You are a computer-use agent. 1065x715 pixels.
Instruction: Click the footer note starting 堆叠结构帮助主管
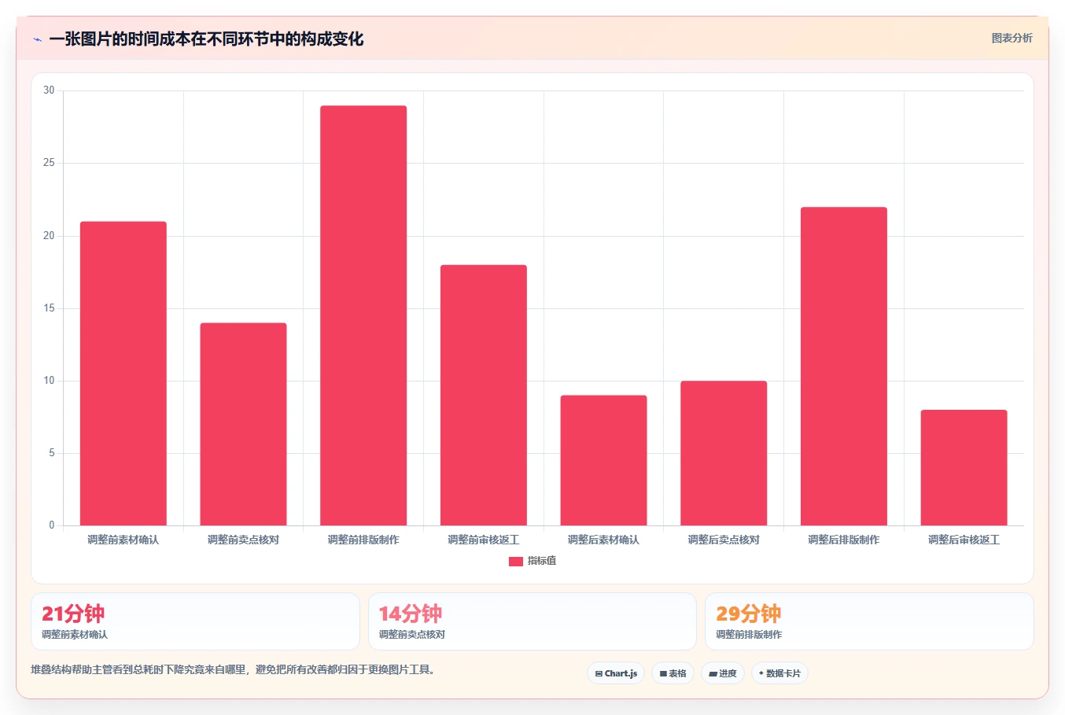pyautogui.click(x=233, y=670)
